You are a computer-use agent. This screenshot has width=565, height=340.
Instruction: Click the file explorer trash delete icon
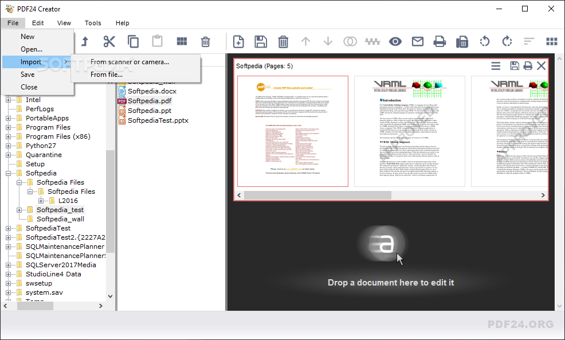205,42
